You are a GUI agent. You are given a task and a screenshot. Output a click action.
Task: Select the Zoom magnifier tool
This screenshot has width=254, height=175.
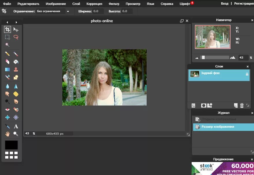[x=16, y=134]
